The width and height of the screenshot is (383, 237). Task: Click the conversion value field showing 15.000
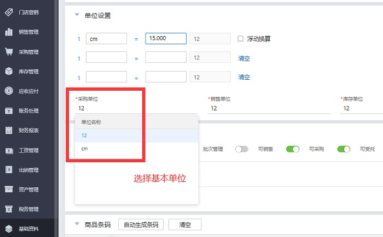point(166,39)
